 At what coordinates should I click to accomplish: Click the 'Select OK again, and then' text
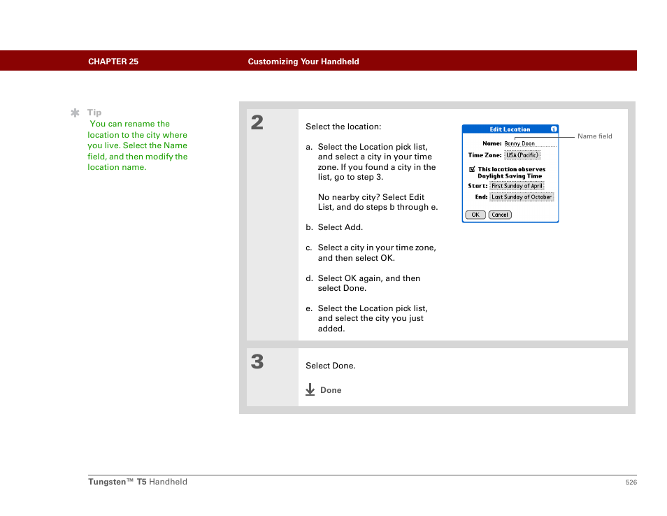tap(368, 278)
